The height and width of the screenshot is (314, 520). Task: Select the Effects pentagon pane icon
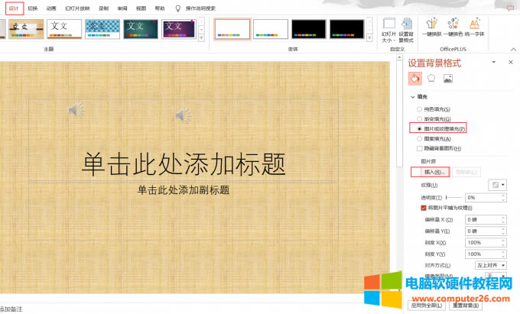pos(431,78)
